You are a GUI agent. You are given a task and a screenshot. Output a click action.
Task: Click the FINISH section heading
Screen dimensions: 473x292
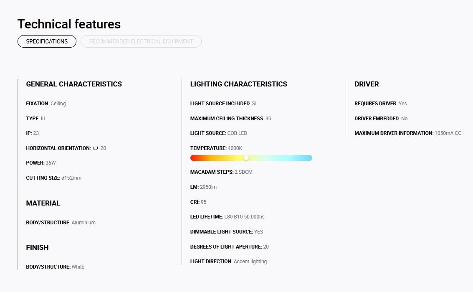pyautogui.click(x=37, y=247)
